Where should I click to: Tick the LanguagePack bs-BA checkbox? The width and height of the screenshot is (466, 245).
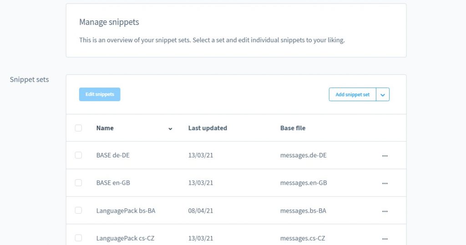(78, 211)
